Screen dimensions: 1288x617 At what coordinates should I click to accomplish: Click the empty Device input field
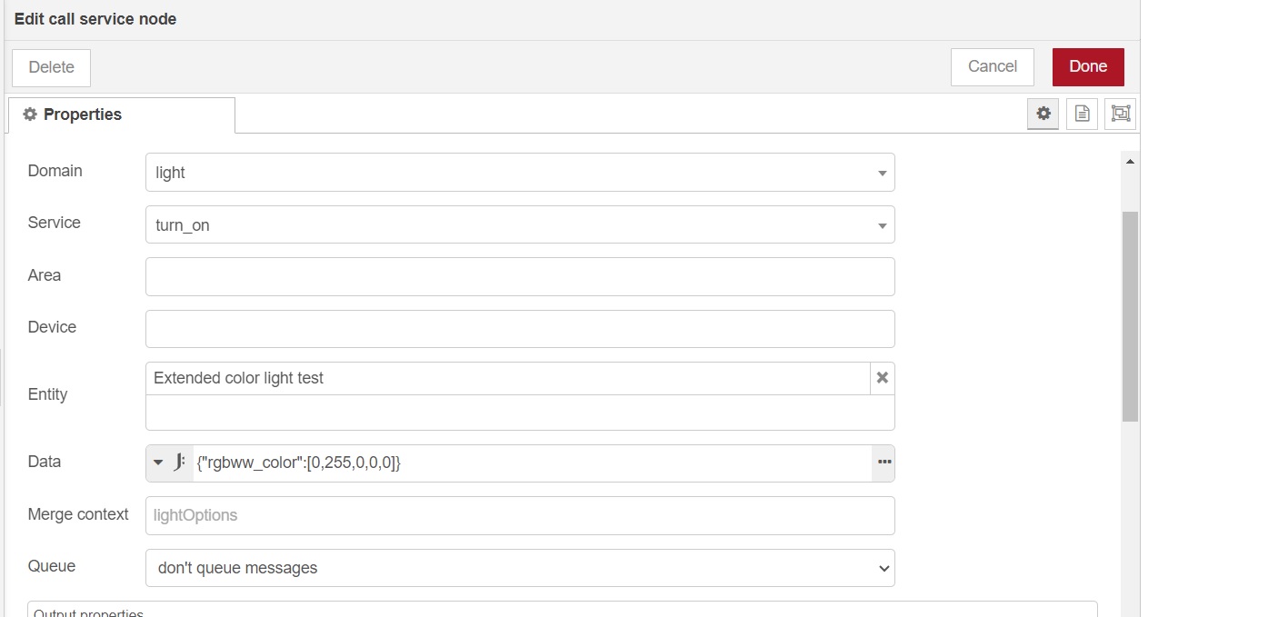point(519,328)
